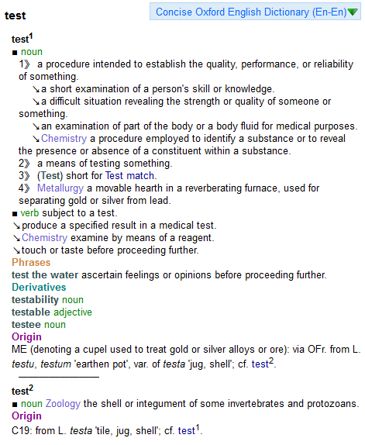365x445 pixels.
Task: Open the test² cross-reference link in Origin
Action: point(263,363)
